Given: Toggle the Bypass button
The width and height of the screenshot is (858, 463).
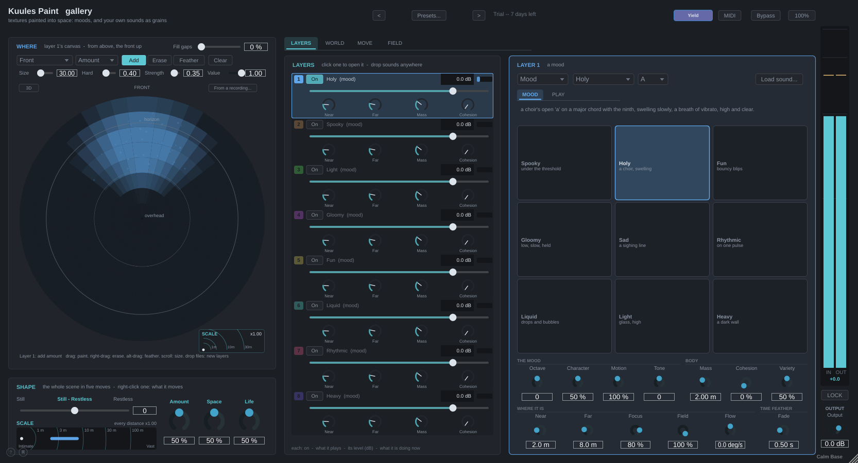Looking at the screenshot, I should 766,15.
